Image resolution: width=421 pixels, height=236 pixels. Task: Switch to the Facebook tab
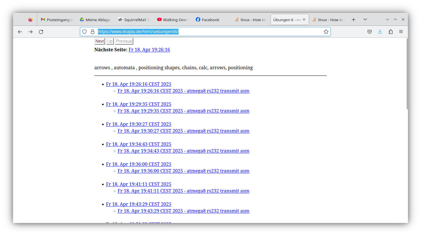point(210,20)
